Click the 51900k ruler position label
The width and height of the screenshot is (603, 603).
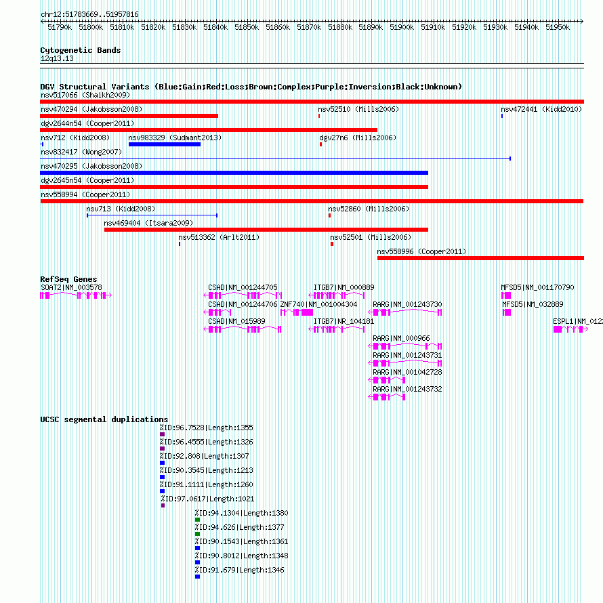point(402,27)
